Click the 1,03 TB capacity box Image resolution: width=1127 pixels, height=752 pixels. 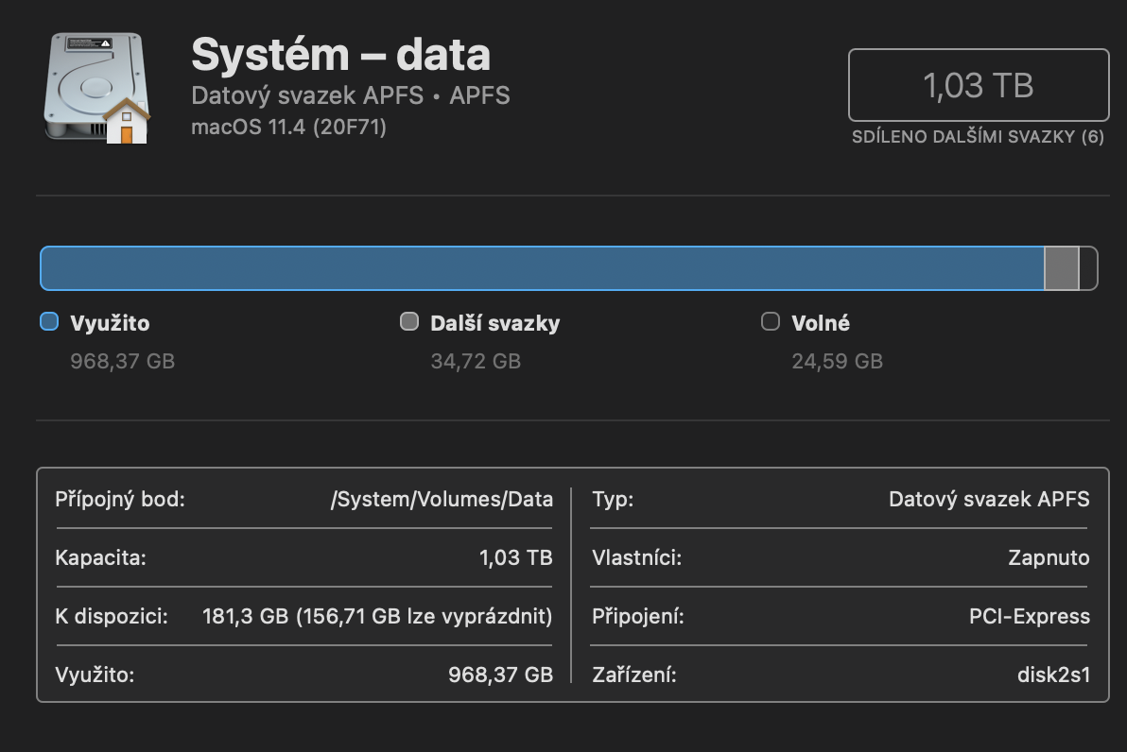click(978, 86)
